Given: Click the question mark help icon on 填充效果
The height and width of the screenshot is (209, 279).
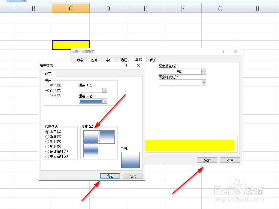Looking at the screenshot, I should (126, 66).
